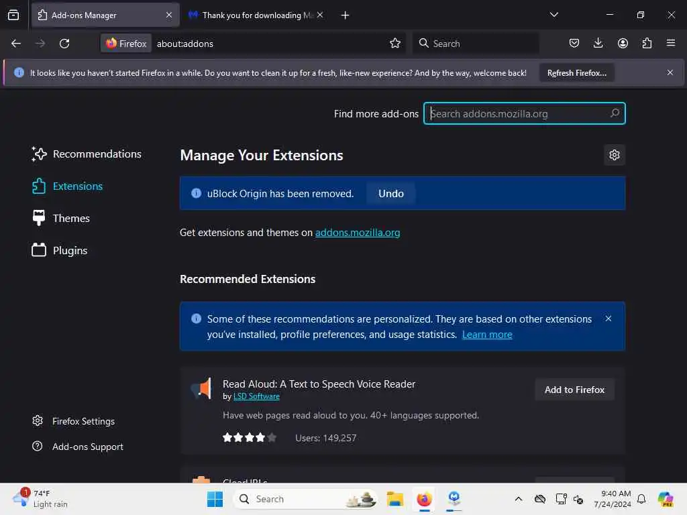Open the Firefox account icon
687x515 pixels.
pos(623,44)
